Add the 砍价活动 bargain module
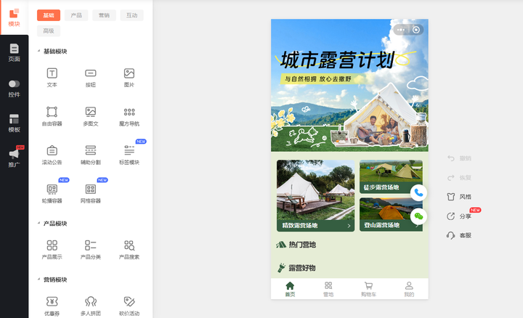 point(129,306)
